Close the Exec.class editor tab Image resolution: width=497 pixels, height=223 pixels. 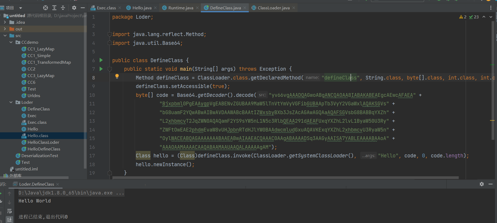tap(120, 8)
